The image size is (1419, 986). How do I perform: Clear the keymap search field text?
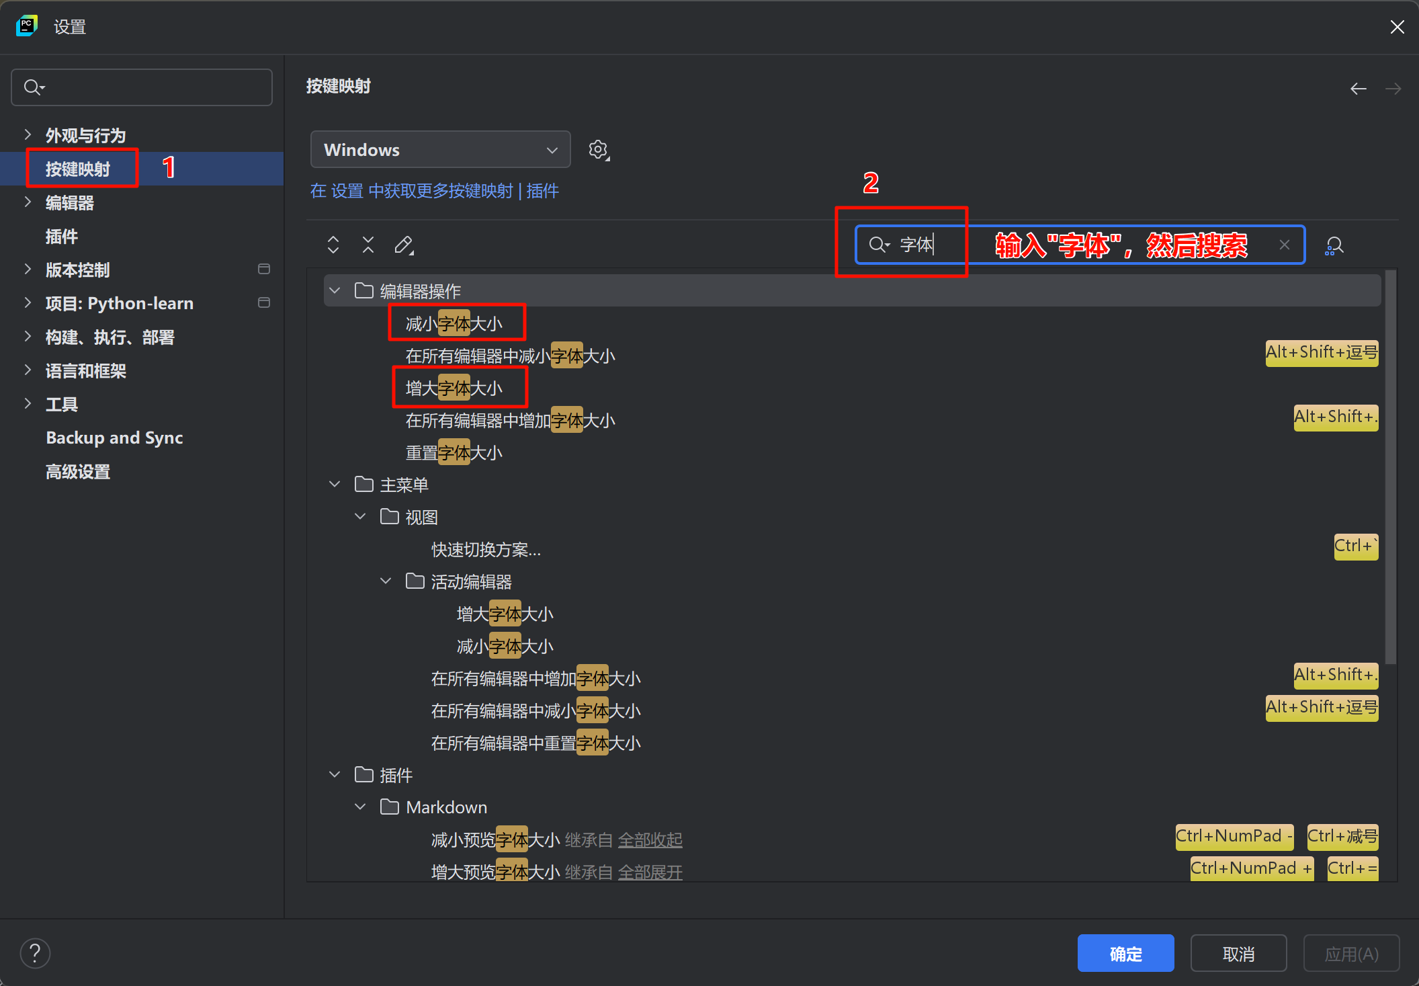[x=1284, y=245]
